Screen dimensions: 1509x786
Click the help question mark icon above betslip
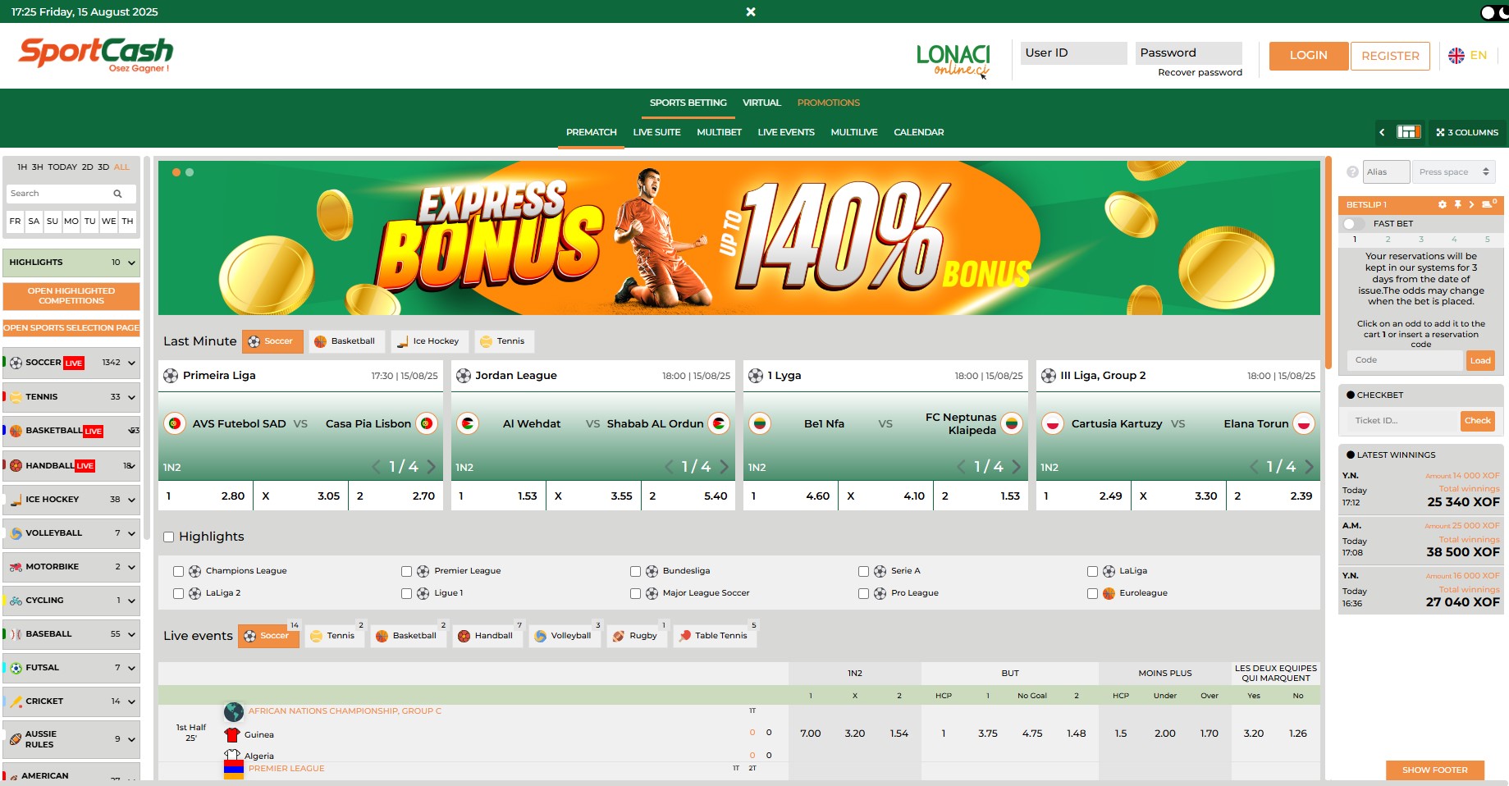1353,171
